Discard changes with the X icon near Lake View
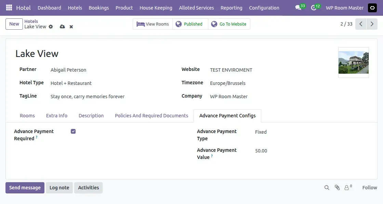The width and height of the screenshot is (383, 204). point(71,27)
